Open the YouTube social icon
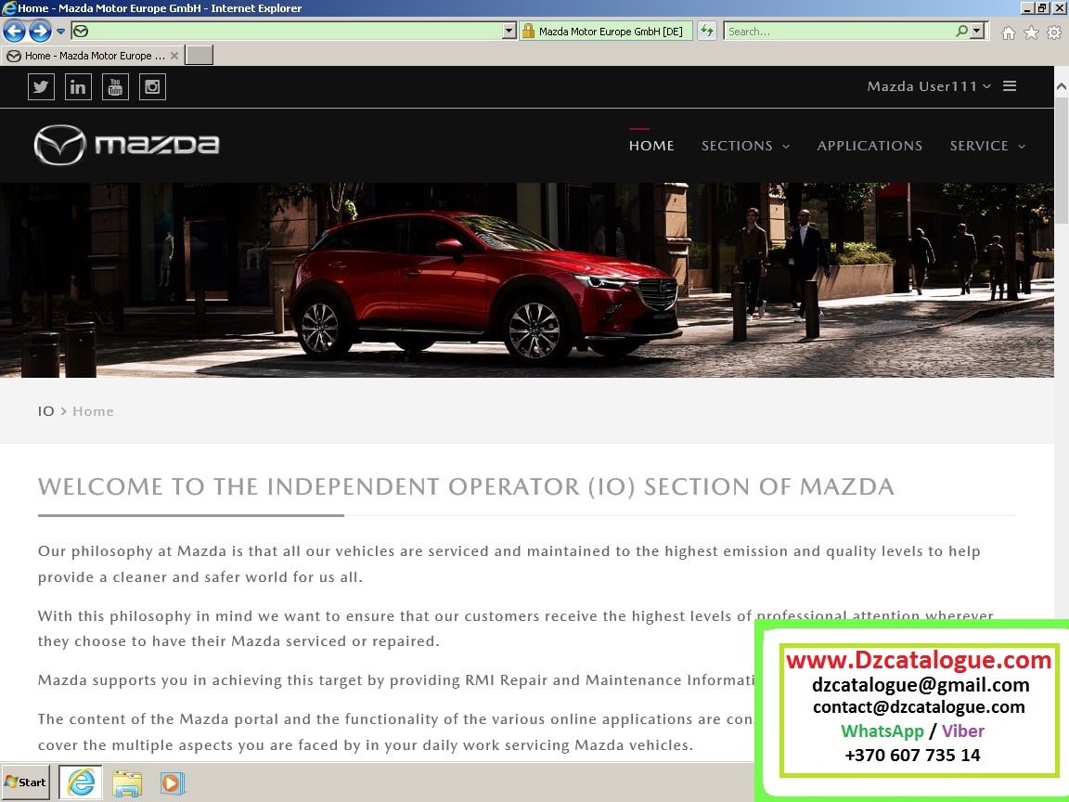The width and height of the screenshot is (1069, 802). (x=115, y=86)
